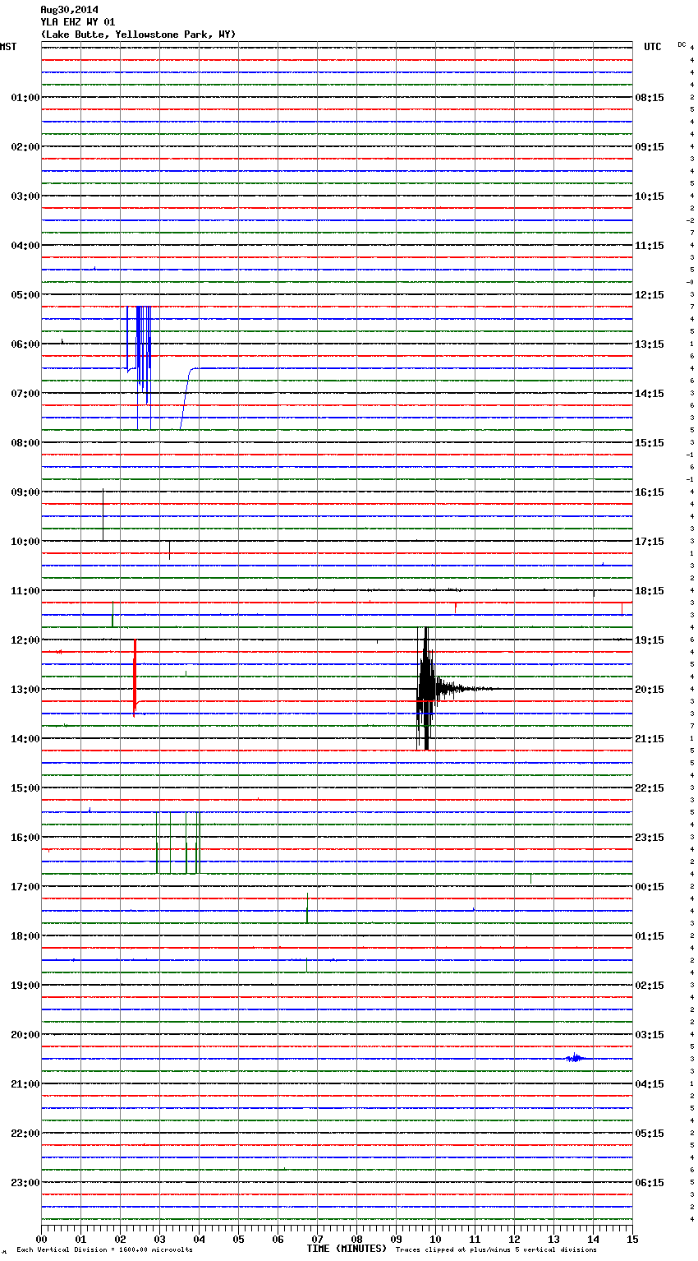The height and width of the screenshot is (1261, 698).
Task: Select the station code 'YLA EHZ WY 01'
Action: click(78, 22)
